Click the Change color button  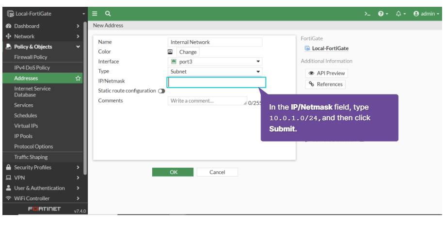[188, 52]
